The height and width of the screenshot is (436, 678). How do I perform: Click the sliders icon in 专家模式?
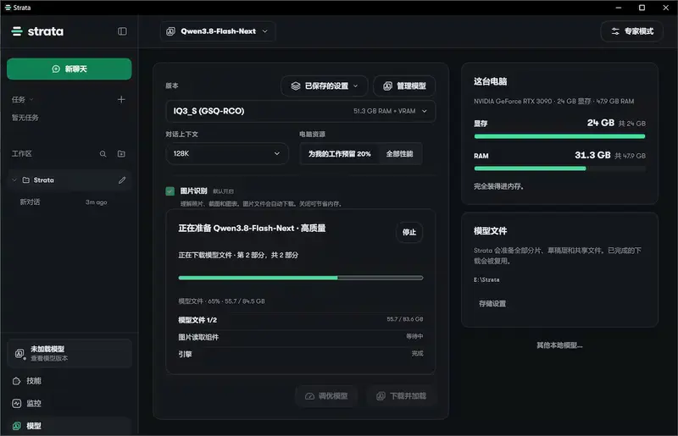(615, 31)
